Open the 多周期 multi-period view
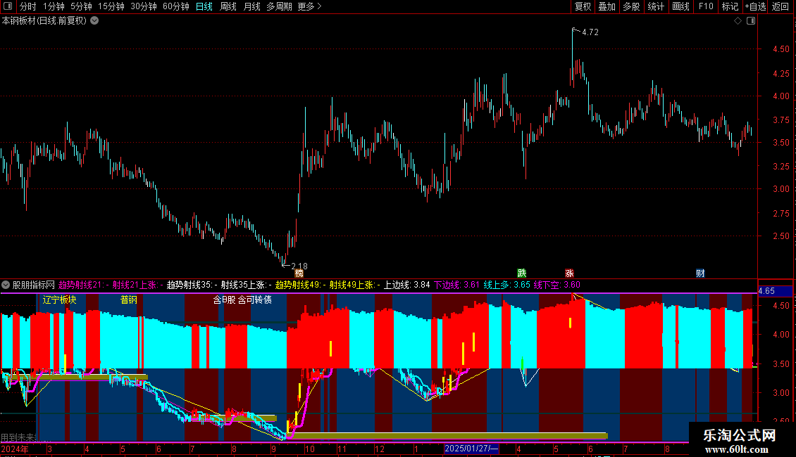Screen dimensions: 796x457 [x=279, y=6]
